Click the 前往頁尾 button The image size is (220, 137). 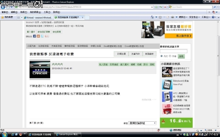pos(57,32)
